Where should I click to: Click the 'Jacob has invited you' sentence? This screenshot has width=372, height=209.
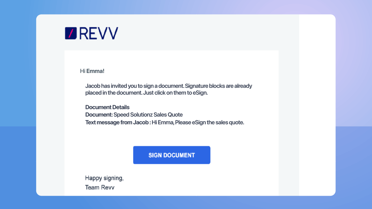169,86
